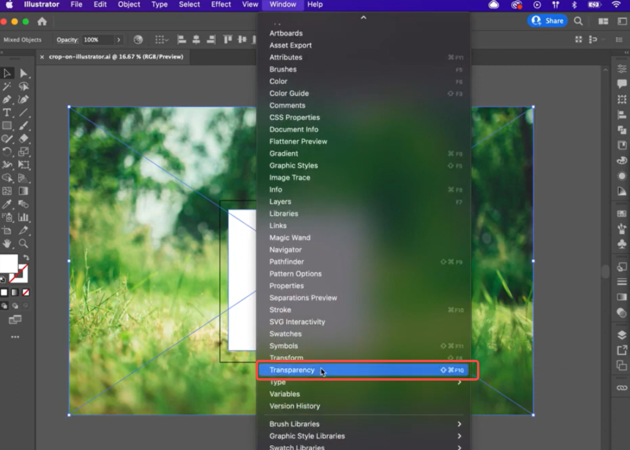Choose Transparency from the Window menu
Image resolution: width=630 pixels, height=450 pixels.
pyautogui.click(x=292, y=370)
